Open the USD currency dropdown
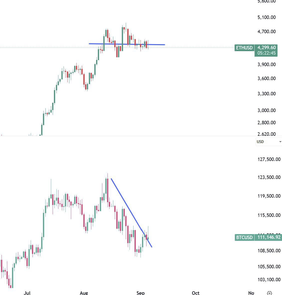 tap(269, 142)
